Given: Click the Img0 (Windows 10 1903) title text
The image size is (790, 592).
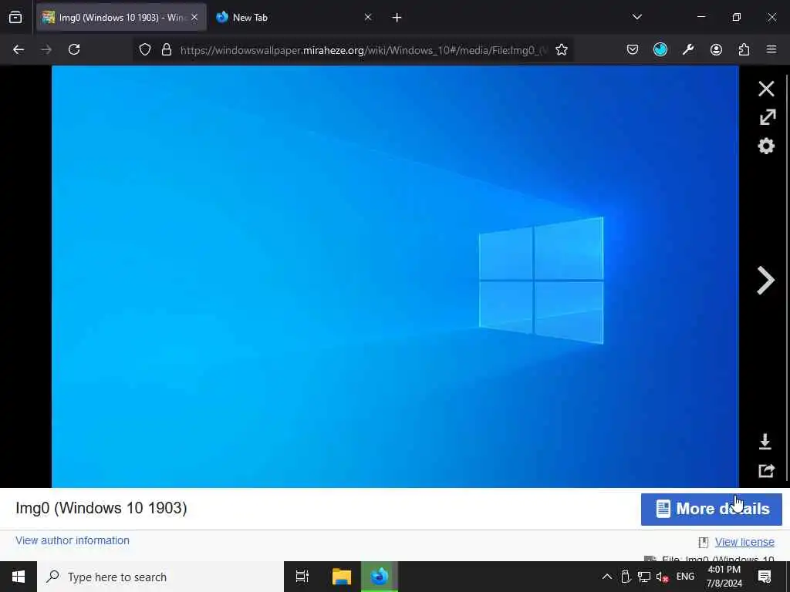Looking at the screenshot, I should [101, 508].
